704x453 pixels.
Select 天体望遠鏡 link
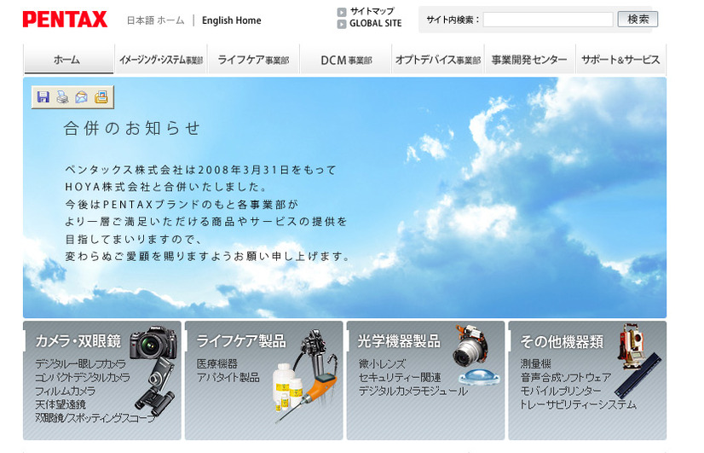pyautogui.click(x=61, y=404)
